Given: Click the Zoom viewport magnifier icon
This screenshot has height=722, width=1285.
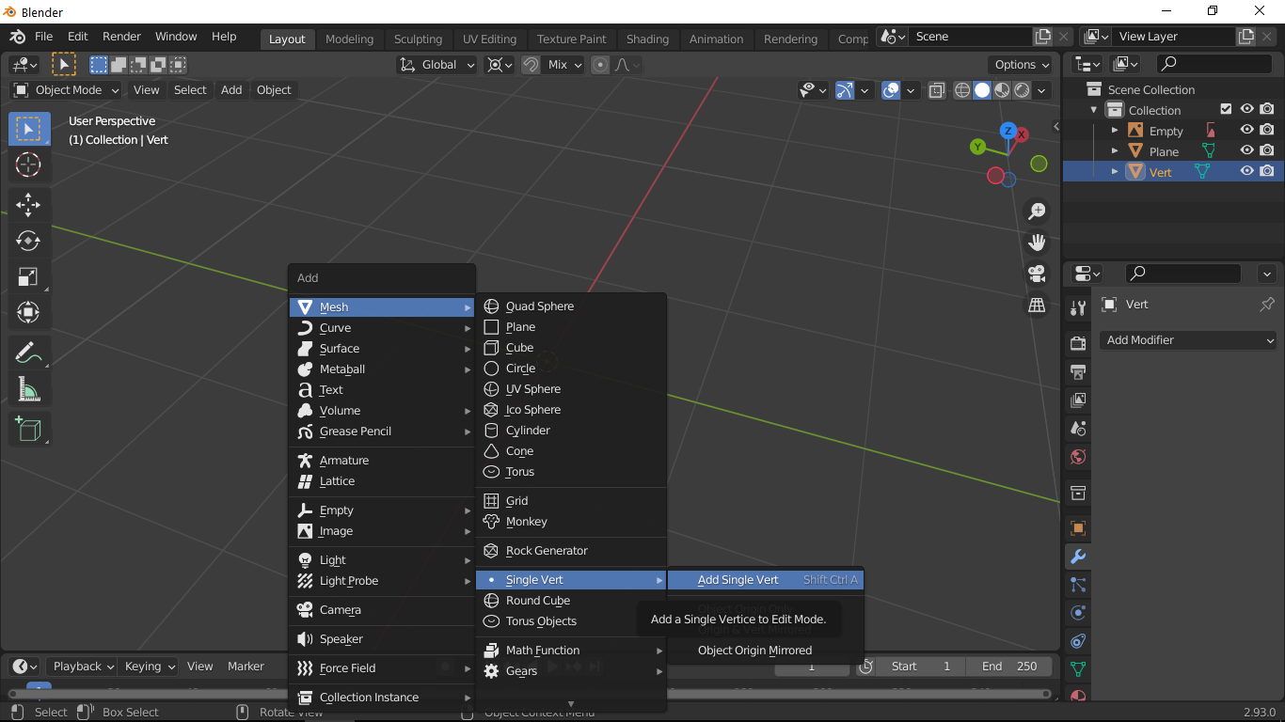Looking at the screenshot, I should (1037, 212).
